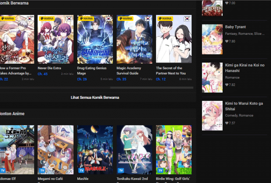
Task: Click the 3 min lalu timestamp
Action: click(67, 74)
